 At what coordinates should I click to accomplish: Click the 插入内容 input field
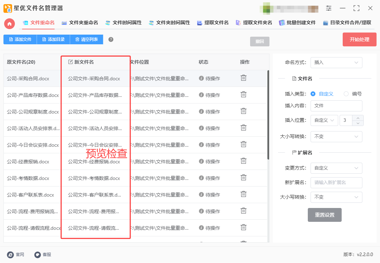(336, 106)
